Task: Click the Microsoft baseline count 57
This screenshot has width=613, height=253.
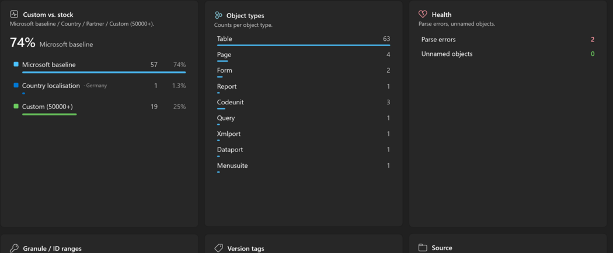Action: 154,65
